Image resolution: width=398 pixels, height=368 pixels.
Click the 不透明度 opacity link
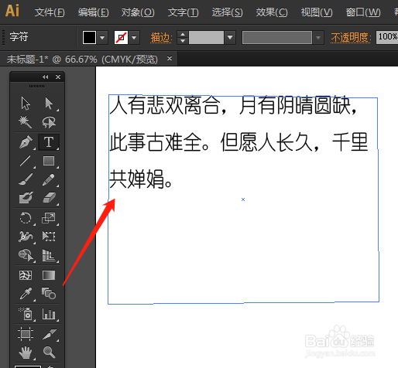(351, 38)
